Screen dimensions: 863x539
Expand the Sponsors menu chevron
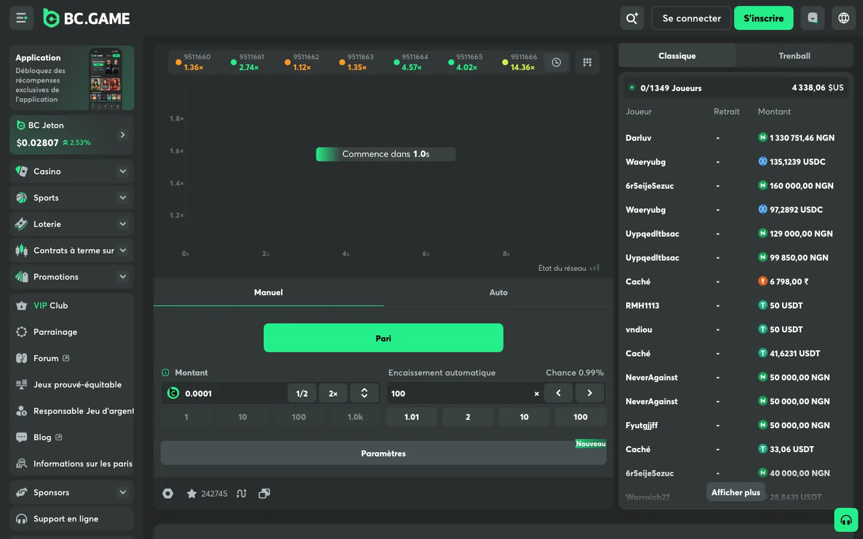(123, 492)
